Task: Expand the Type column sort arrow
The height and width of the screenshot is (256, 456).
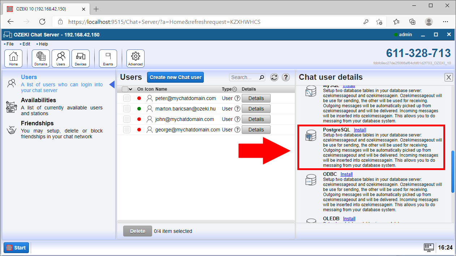Action: pos(235,89)
